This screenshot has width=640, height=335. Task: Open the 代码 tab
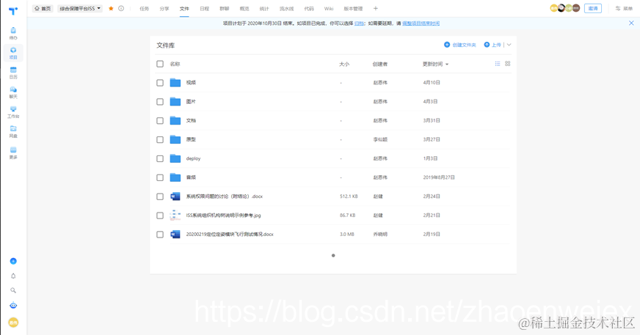(309, 9)
